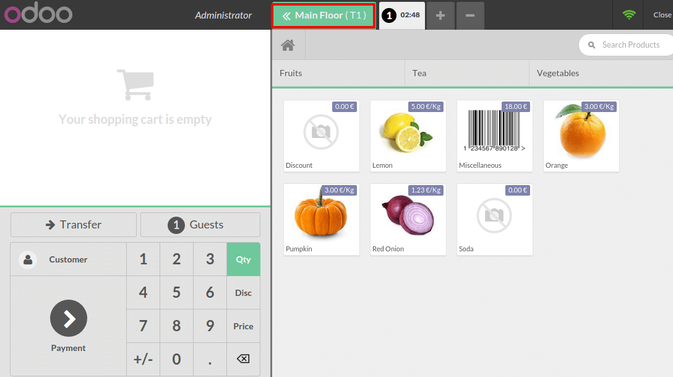
Task: Tap numpad digit 7
Action: 144,326
